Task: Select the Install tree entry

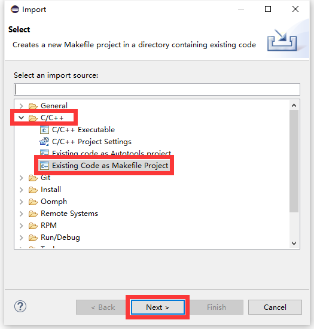Action: (51, 190)
